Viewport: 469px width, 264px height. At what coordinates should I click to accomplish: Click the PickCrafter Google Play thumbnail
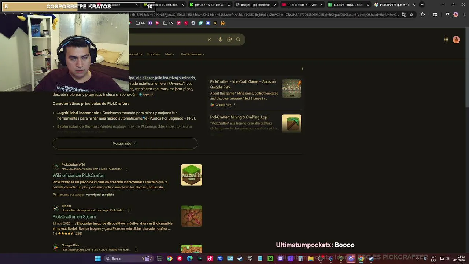(292, 88)
